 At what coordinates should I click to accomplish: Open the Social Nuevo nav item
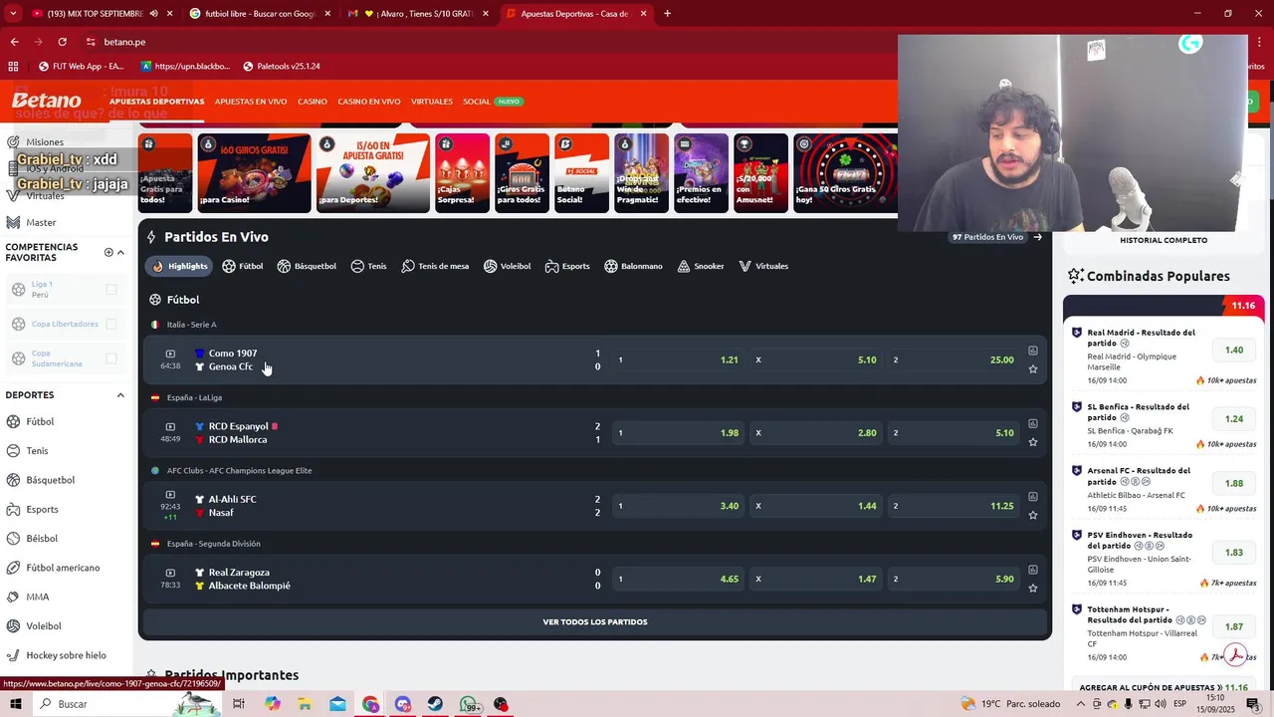click(x=492, y=102)
